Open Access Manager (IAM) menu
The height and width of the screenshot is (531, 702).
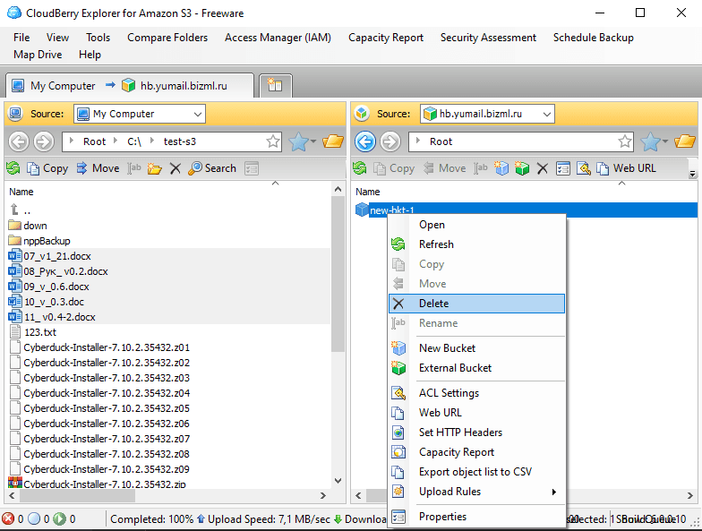click(x=278, y=38)
